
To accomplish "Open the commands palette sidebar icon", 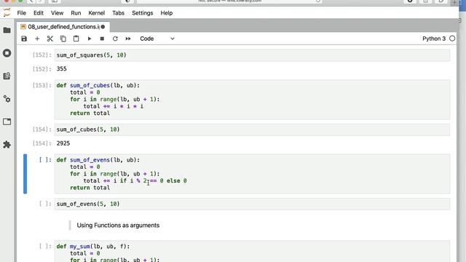I will (7, 76).
